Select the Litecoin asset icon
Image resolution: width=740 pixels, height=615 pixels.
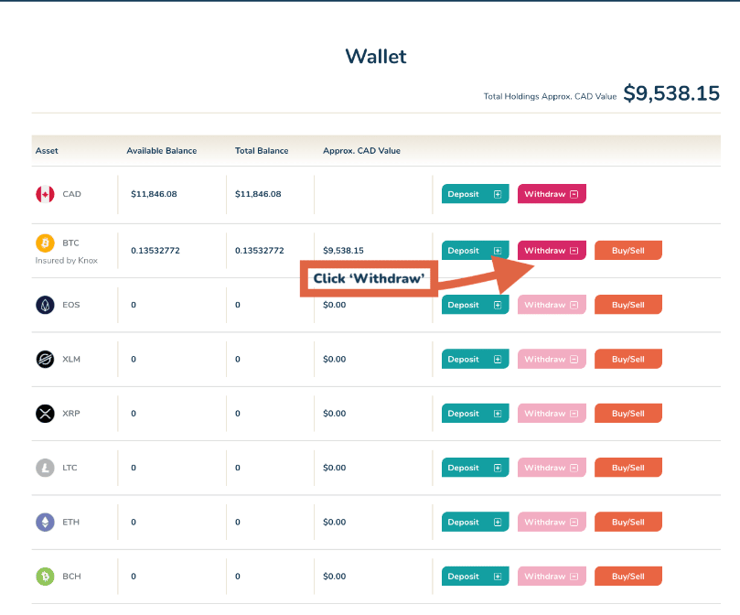click(x=44, y=468)
